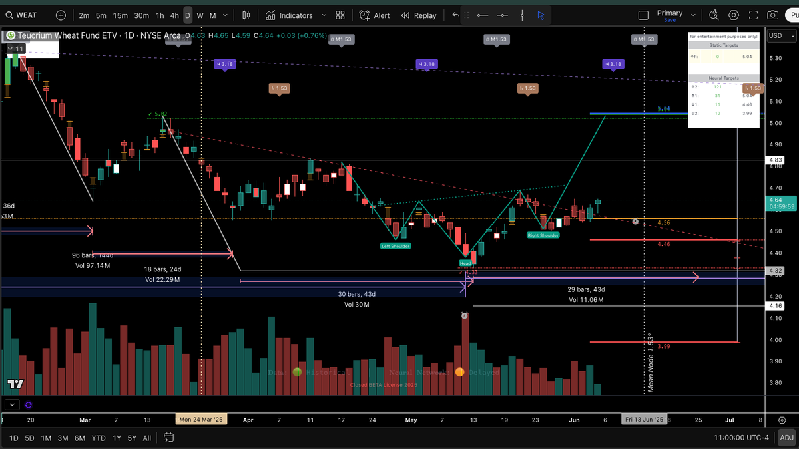This screenshot has width=799, height=449.
Task: Open symbol search for WEAT
Action: click(21, 15)
